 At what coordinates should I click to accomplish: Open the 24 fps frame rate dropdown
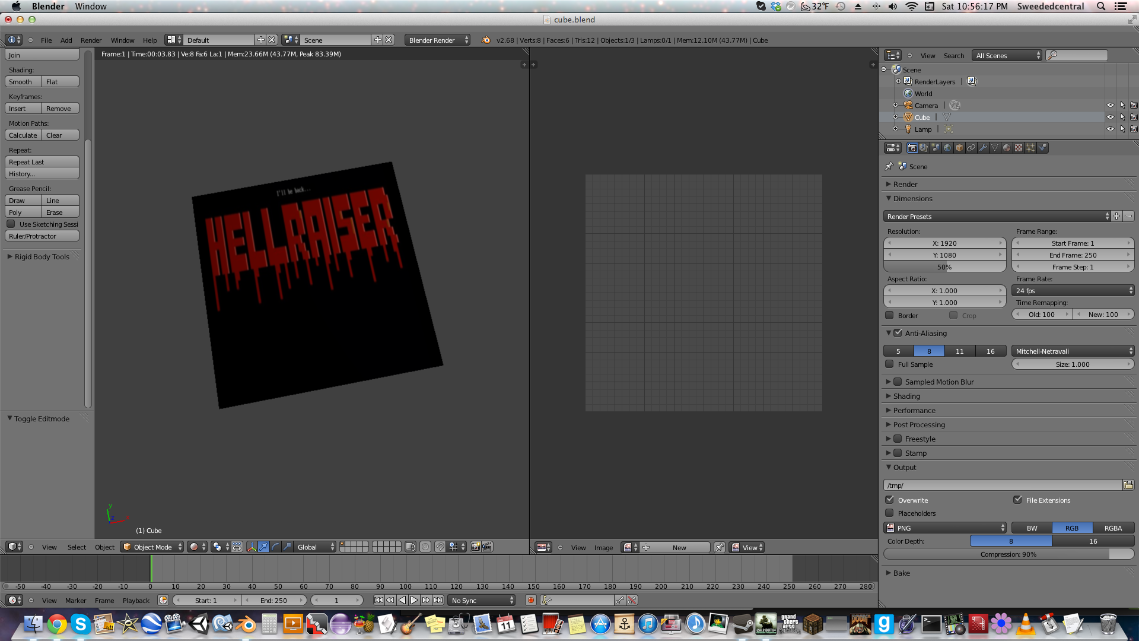[1073, 290]
